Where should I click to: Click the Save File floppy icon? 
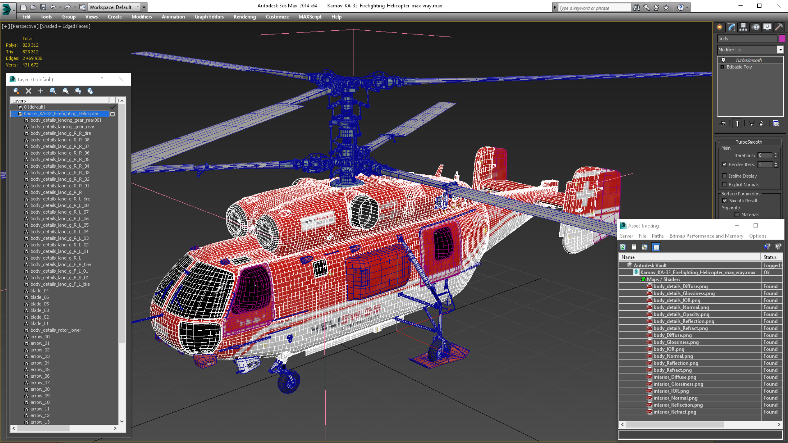[43, 7]
